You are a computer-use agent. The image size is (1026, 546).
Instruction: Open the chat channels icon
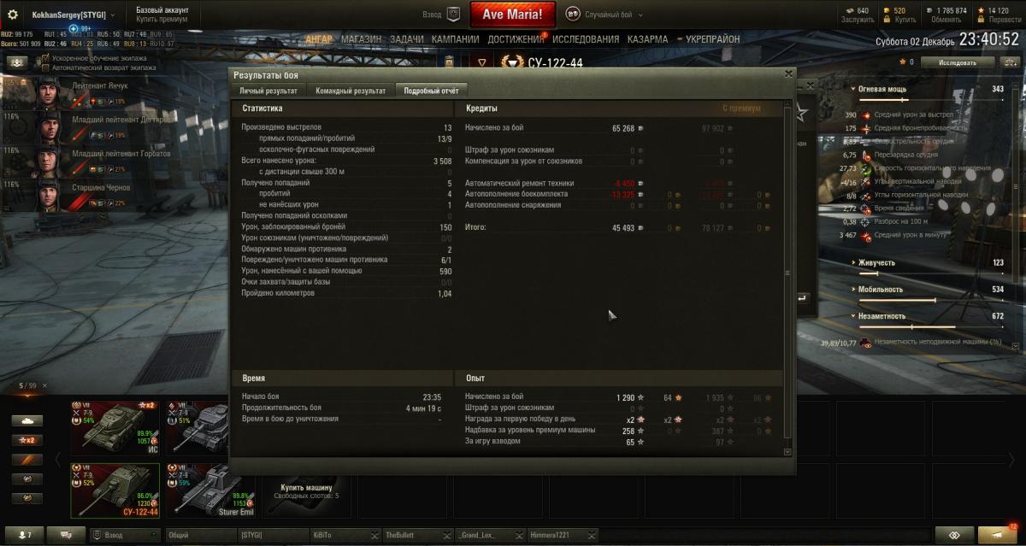[66, 535]
